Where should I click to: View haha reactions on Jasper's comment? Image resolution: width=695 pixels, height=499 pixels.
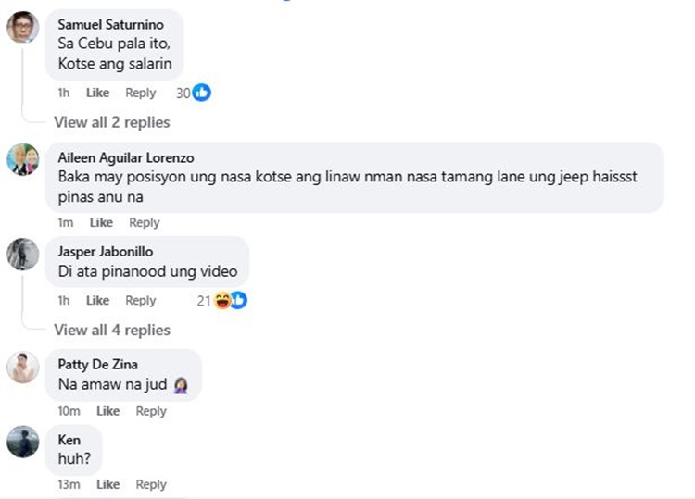click(x=223, y=300)
